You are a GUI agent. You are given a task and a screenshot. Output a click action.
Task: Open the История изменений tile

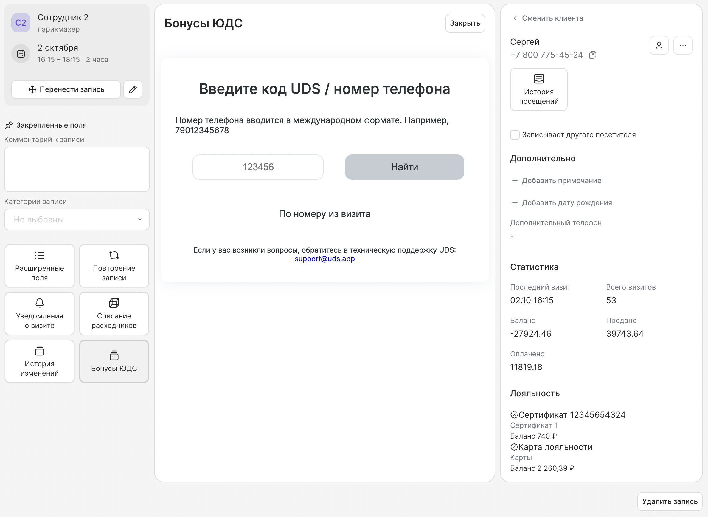pyautogui.click(x=40, y=361)
